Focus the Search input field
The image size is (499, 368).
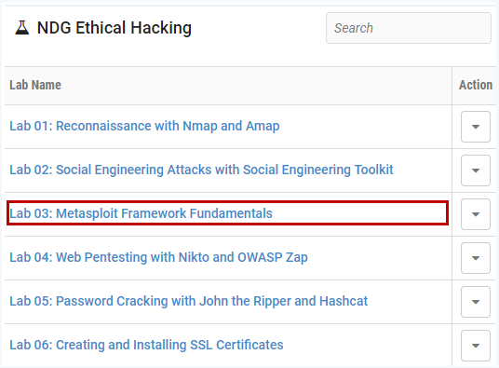409,28
